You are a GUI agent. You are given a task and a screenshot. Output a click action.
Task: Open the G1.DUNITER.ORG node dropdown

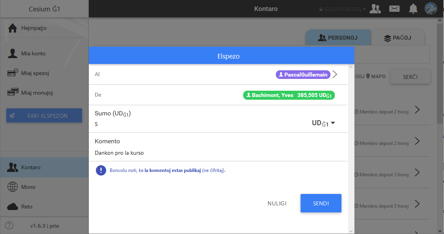tap(342, 9)
